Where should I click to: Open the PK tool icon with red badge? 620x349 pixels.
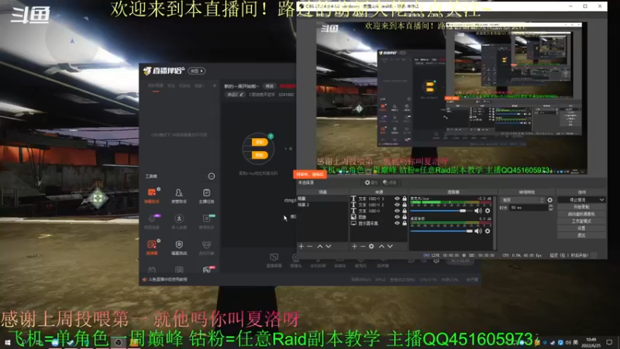207,270
